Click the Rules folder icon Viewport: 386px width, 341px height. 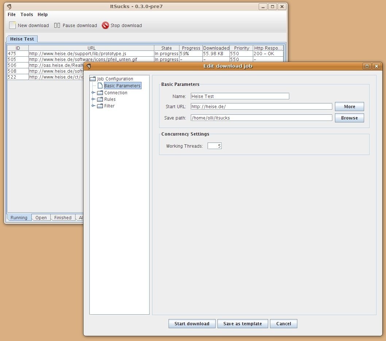[100, 99]
